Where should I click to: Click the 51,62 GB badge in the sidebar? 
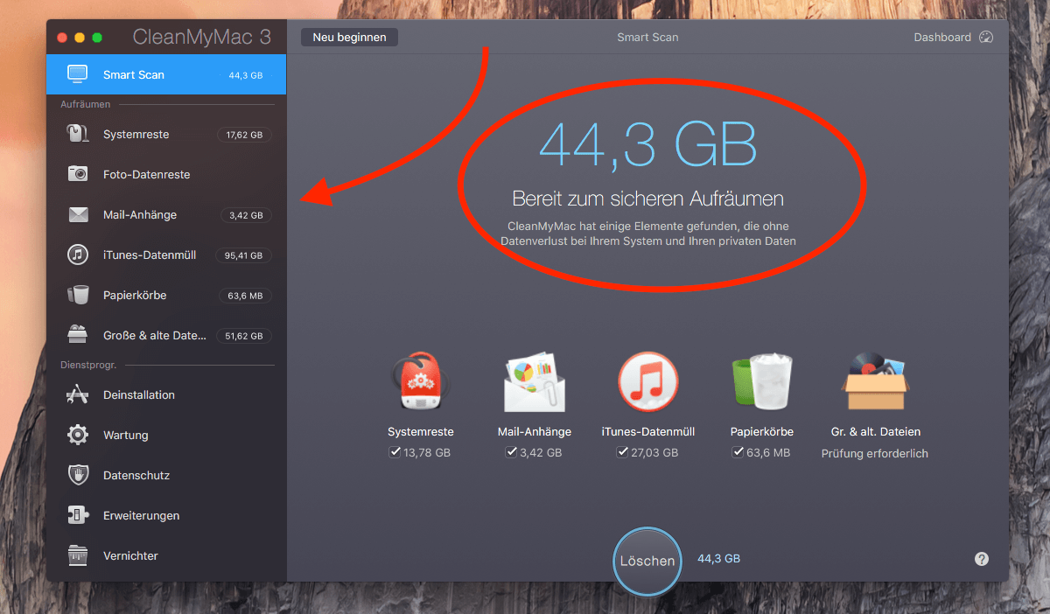click(245, 336)
